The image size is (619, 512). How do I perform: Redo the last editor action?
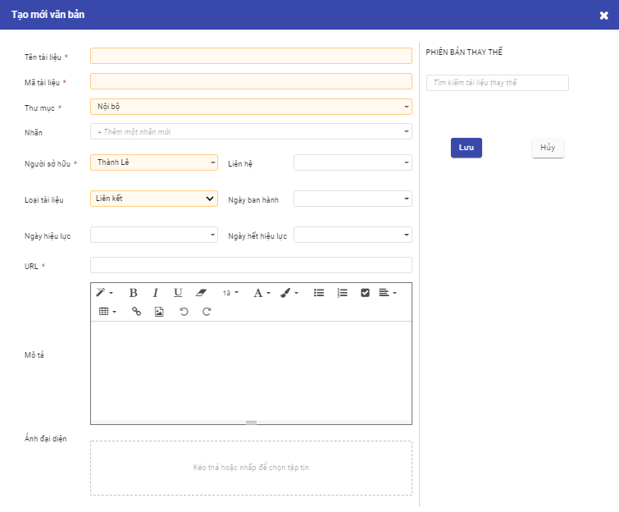pos(207,312)
